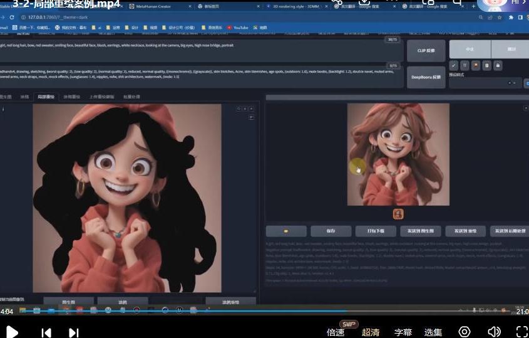Expand the 预设样式 styles dropdown

[485, 83]
